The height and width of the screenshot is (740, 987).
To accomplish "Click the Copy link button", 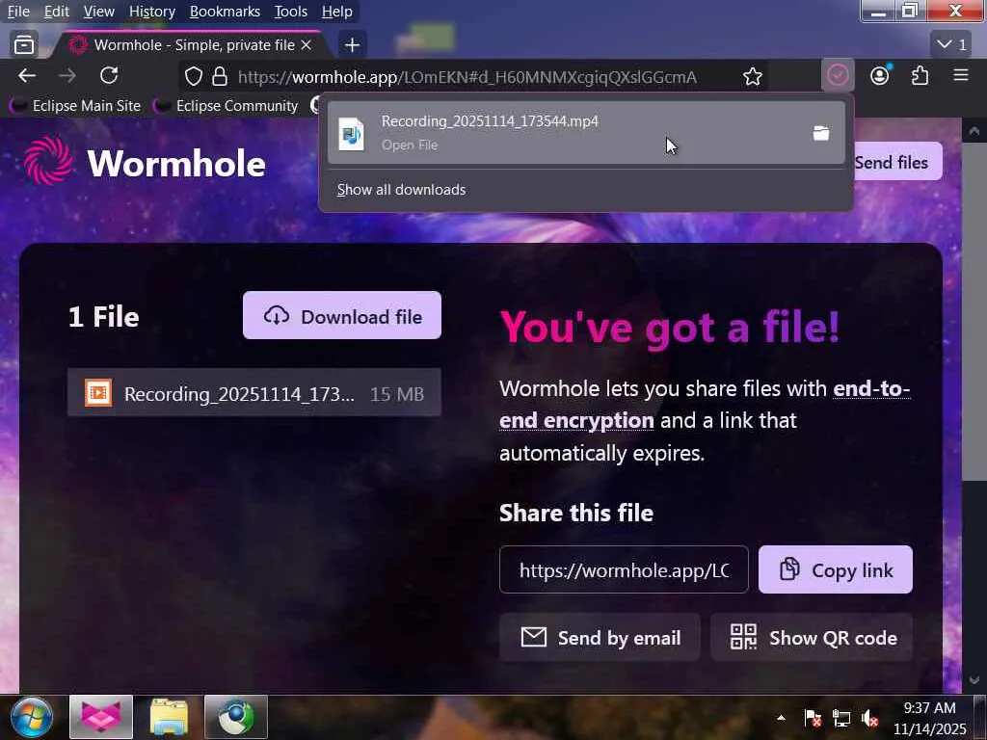I will (836, 569).
